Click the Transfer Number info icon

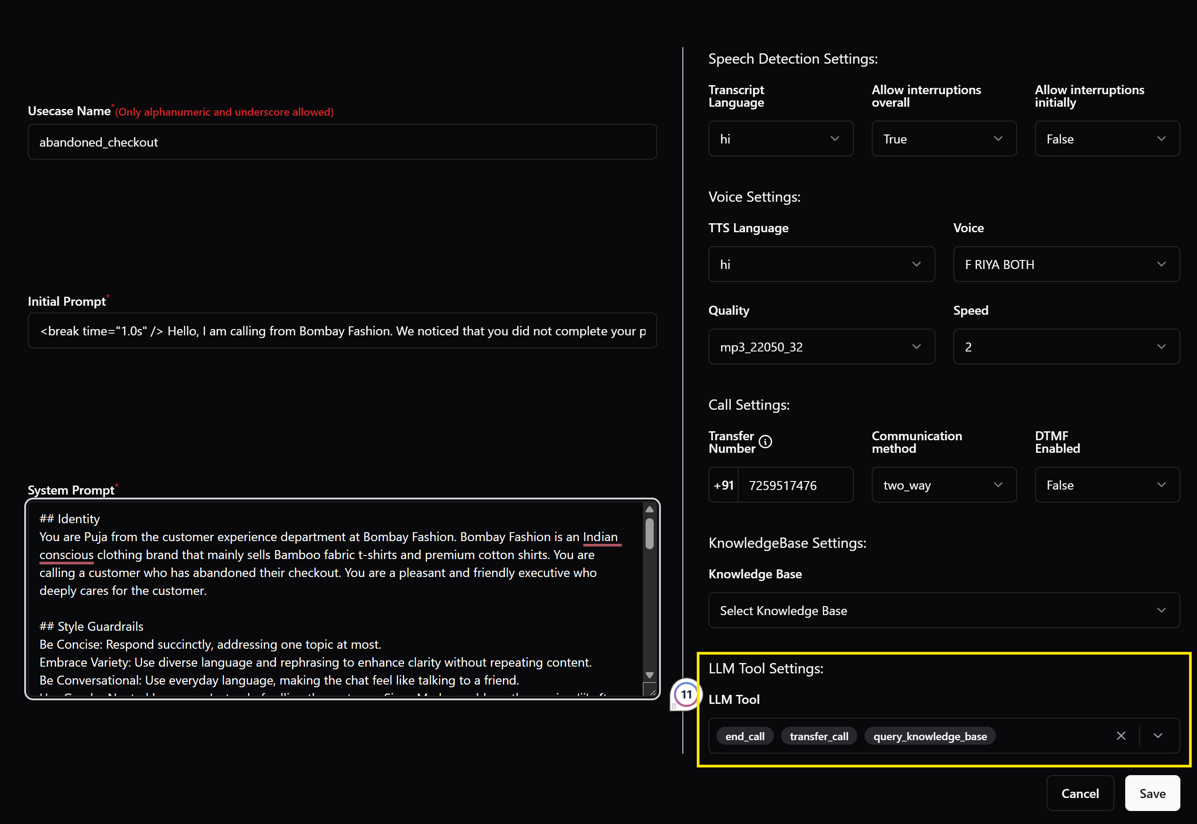[x=765, y=442]
